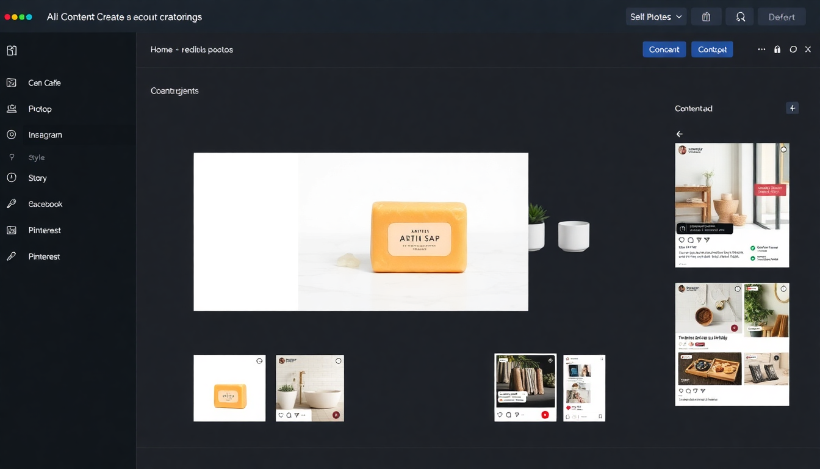
Task: Open the Self Plotes dropdown
Action: [x=656, y=16]
